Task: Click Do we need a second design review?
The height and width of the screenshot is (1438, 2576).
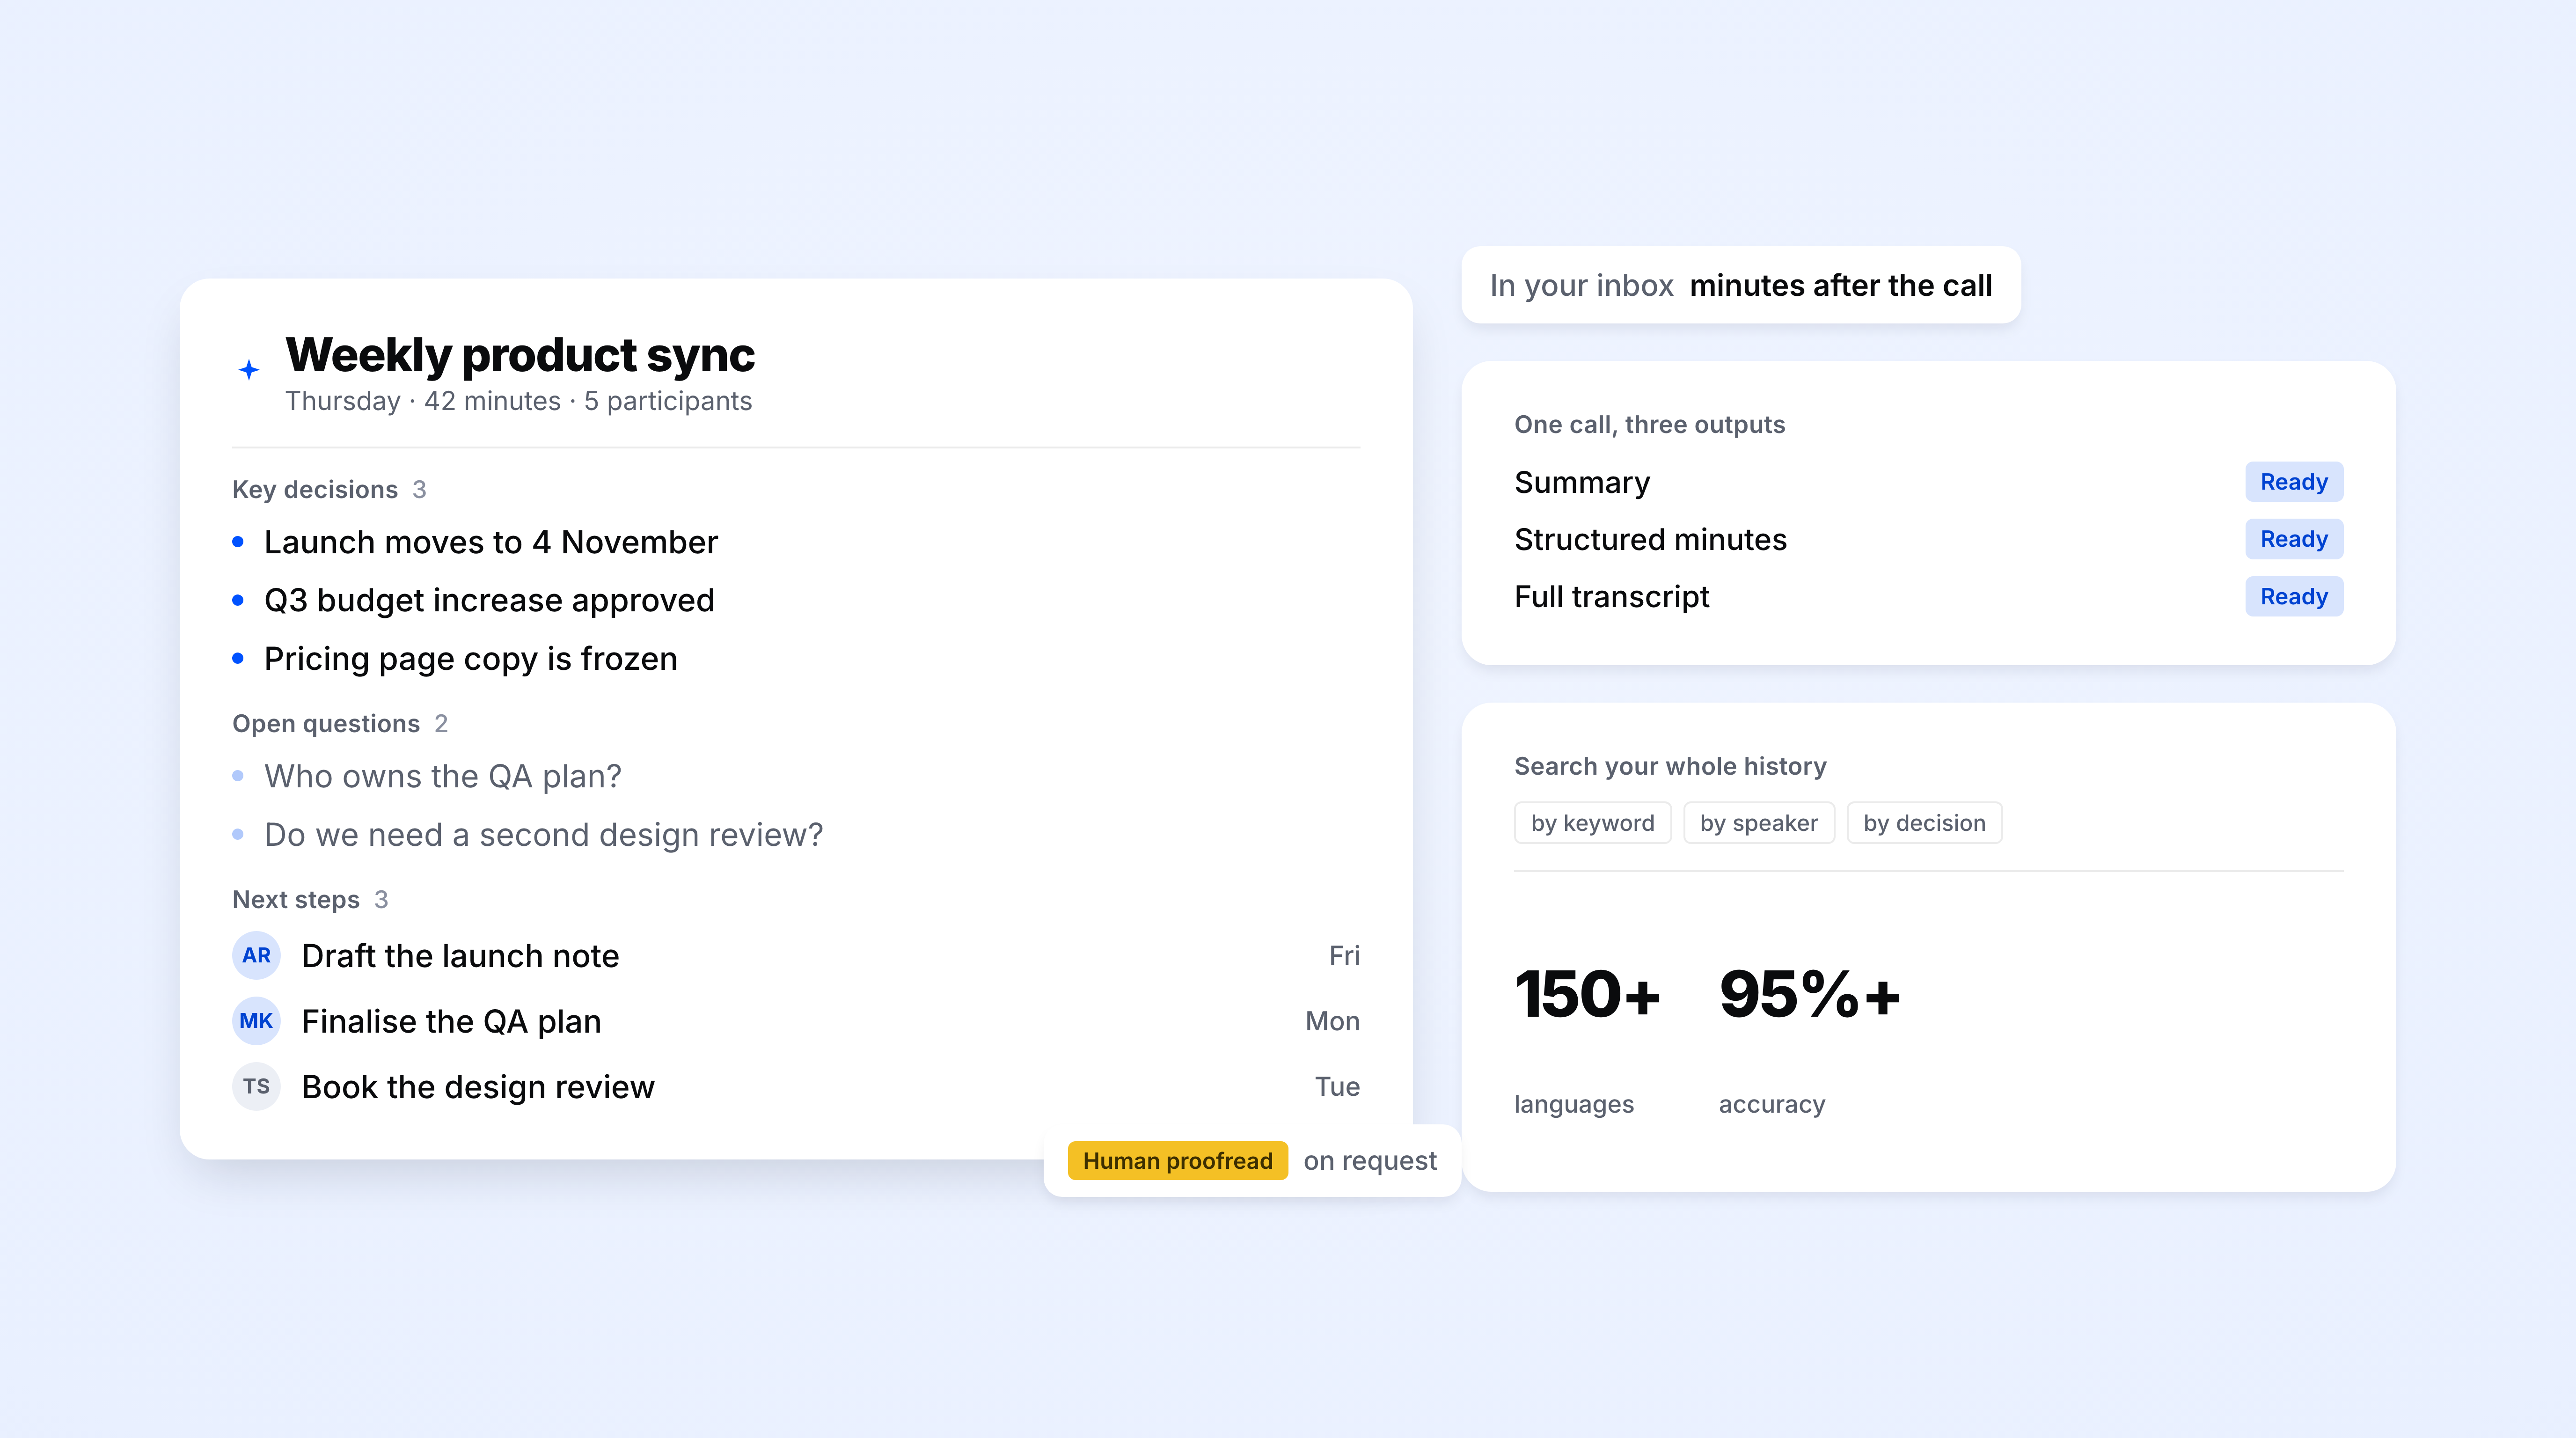Action: [x=544, y=834]
